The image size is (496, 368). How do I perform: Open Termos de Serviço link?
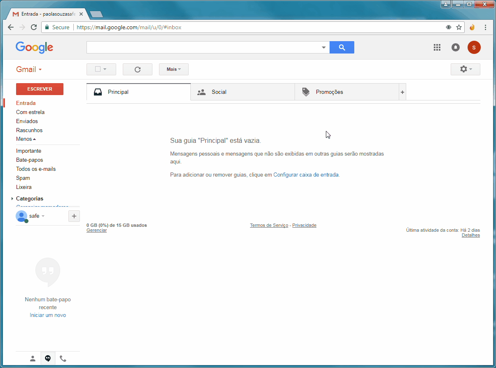(269, 226)
